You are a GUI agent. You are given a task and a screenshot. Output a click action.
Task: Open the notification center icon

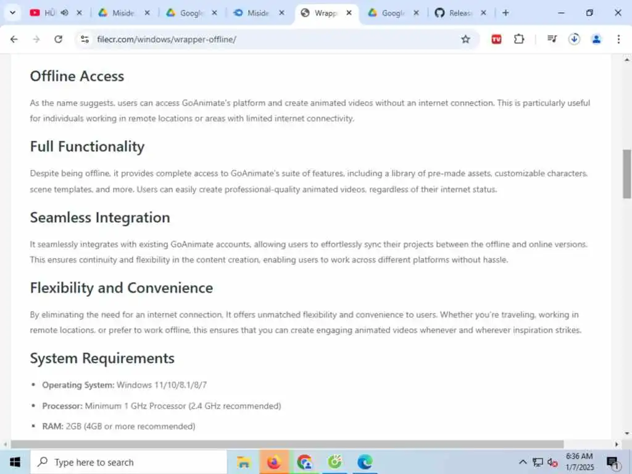pyautogui.click(x=613, y=463)
